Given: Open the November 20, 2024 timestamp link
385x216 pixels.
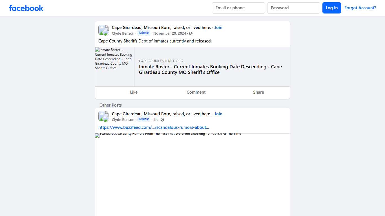Looking at the screenshot, I should pyautogui.click(x=170, y=33).
